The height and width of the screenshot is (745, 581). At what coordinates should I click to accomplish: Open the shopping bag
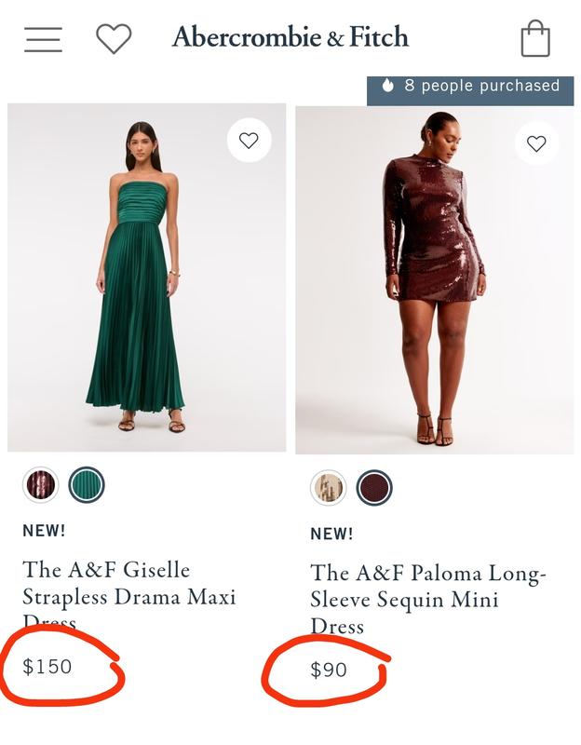click(535, 39)
